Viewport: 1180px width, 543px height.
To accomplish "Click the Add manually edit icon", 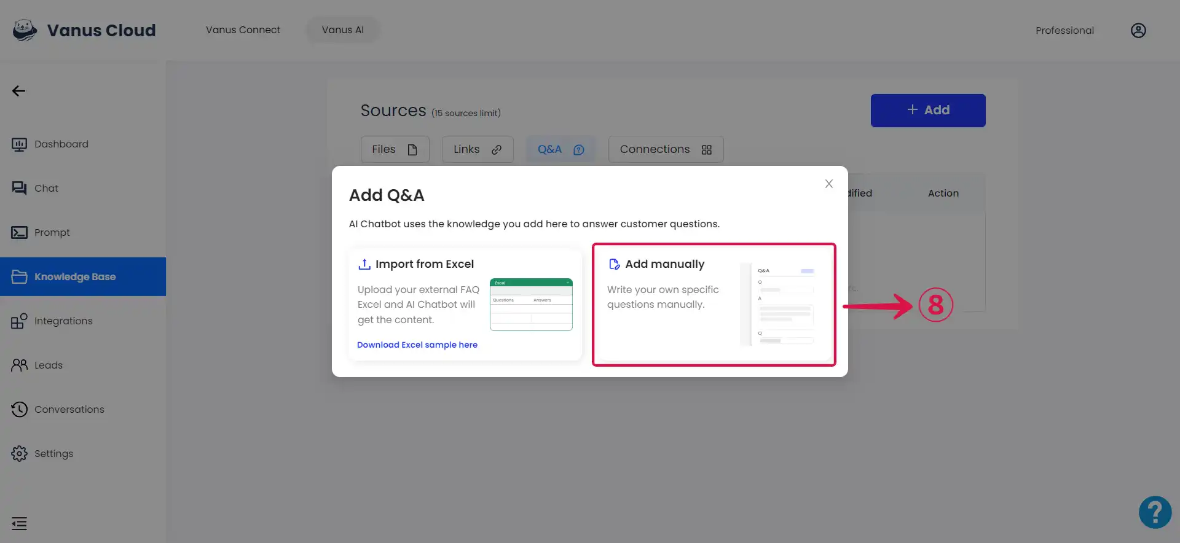I will pos(614,264).
